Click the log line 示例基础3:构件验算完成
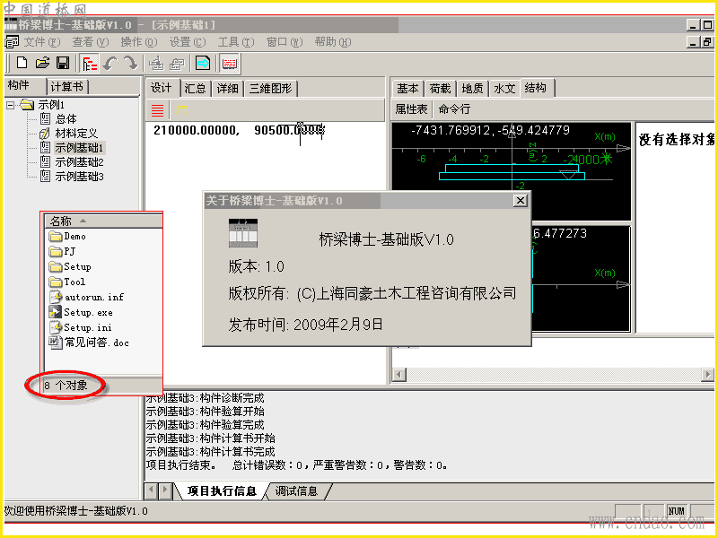This screenshot has width=718, height=538. tap(205, 424)
